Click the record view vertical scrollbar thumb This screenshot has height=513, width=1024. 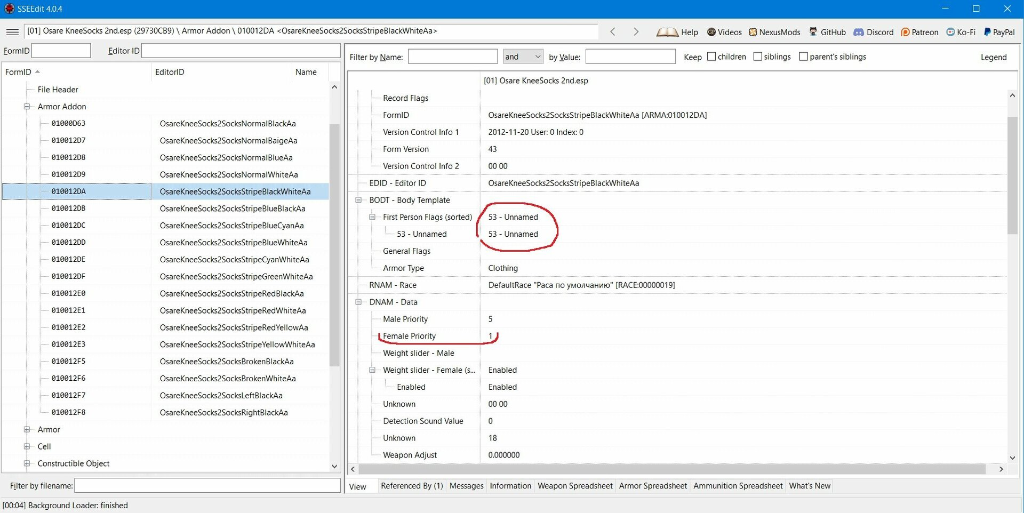[x=1012, y=175]
